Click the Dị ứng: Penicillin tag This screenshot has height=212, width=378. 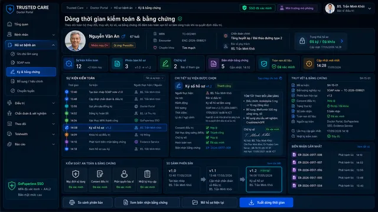pos(123,45)
